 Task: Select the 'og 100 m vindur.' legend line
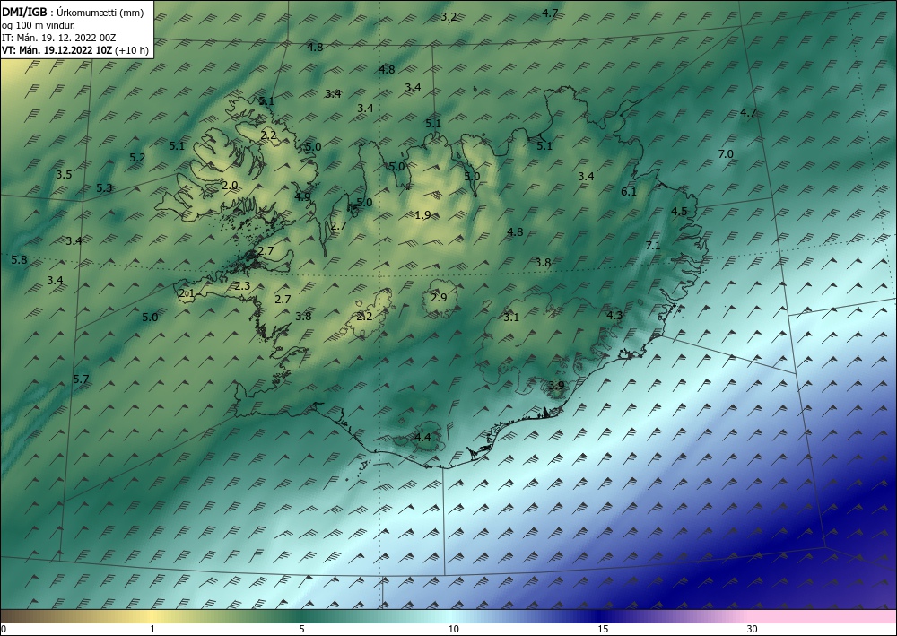pyautogui.click(x=38, y=24)
